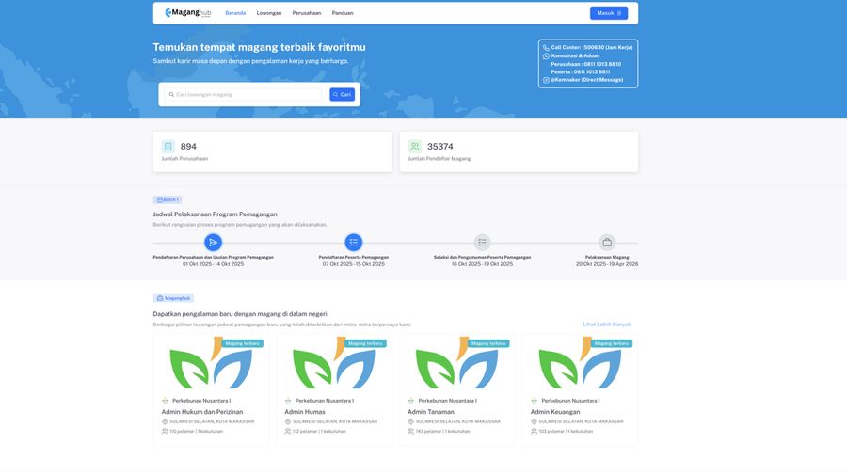Click the briefcase icon for Pelaksanaan Magang
Screen dimensions: 847x475
coord(607,243)
